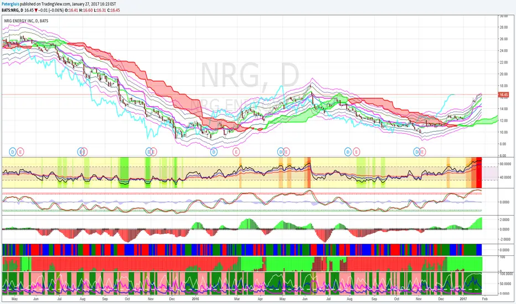Show the earnings E marker at May 2016
This screenshot has height=304, width=516.
click(286, 152)
